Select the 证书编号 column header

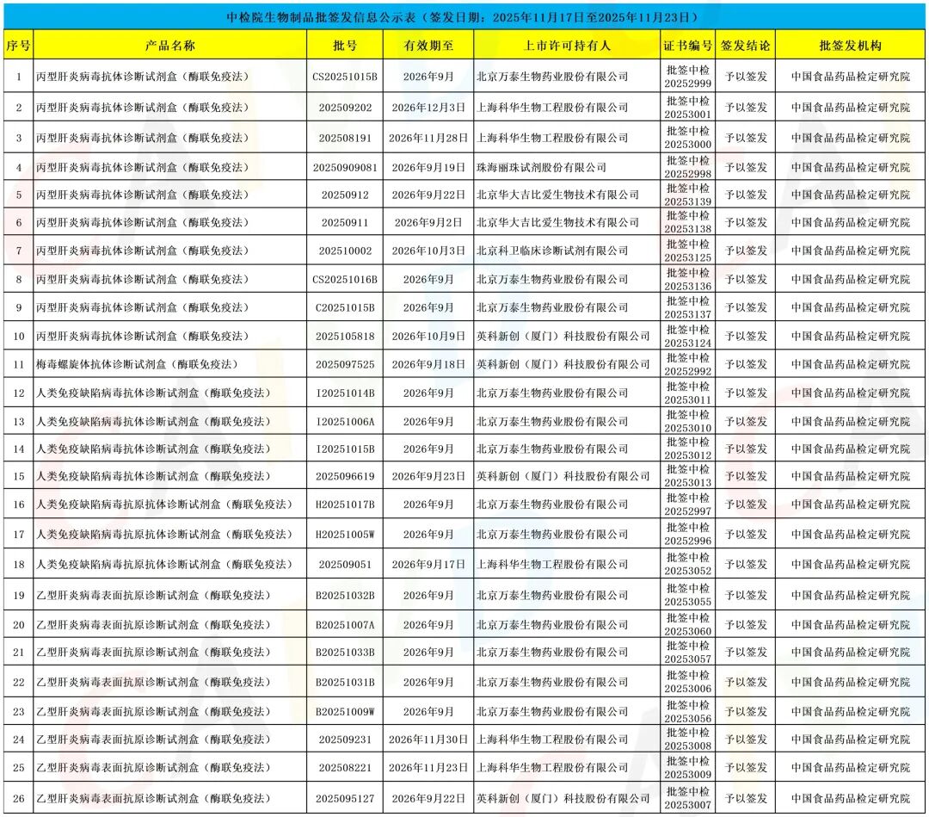tap(688, 45)
